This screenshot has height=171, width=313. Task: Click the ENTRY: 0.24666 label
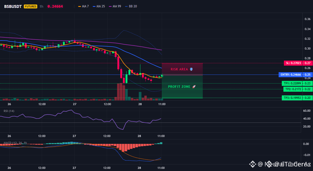(291, 75)
